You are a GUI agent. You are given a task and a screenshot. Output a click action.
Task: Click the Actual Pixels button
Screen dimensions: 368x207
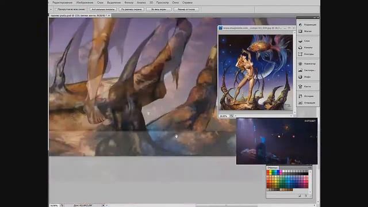103,9
